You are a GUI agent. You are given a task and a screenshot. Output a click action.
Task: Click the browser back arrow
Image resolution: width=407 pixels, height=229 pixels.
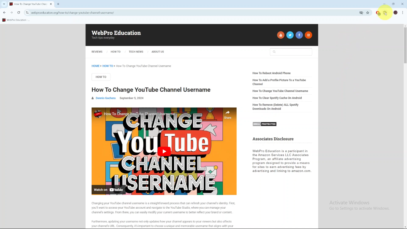pyautogui.click(x=4, y=12)
